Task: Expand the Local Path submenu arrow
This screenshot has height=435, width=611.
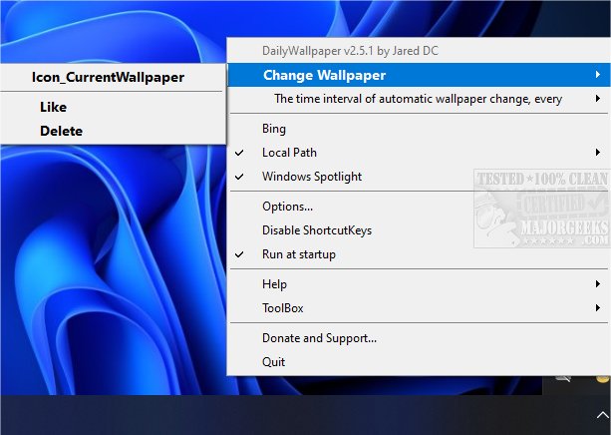Action: click(597, 153)
